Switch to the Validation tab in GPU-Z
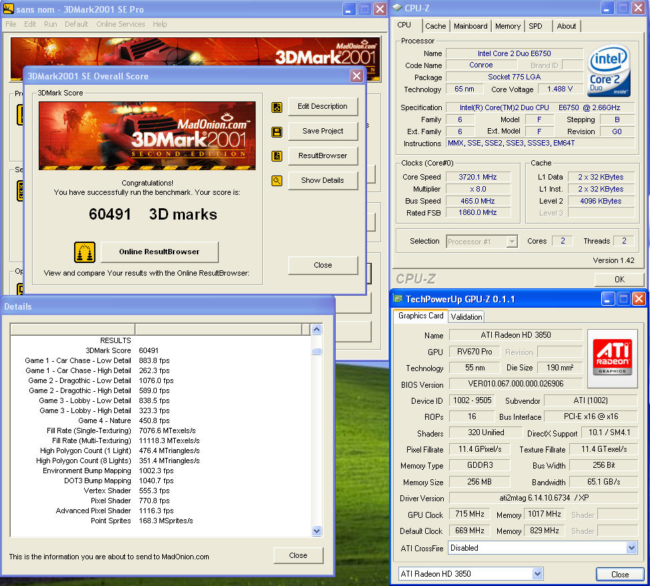This screenshot has height=586, width=650. [x=466, y=317]
